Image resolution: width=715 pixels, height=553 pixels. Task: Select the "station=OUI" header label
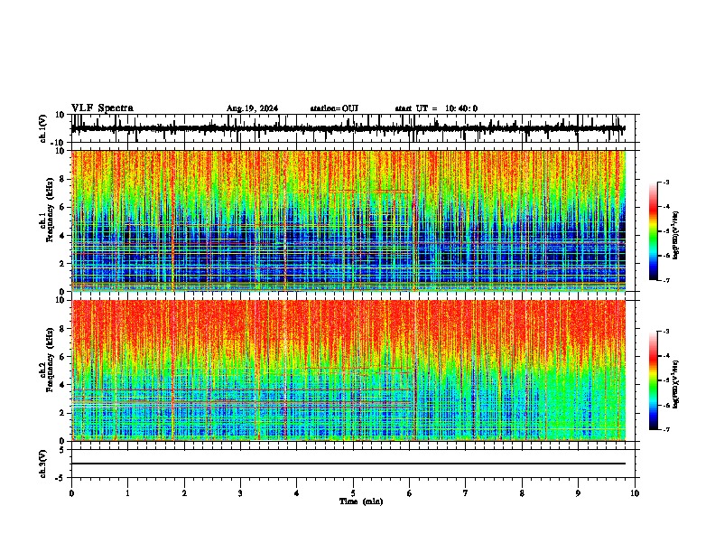(334, 108)
